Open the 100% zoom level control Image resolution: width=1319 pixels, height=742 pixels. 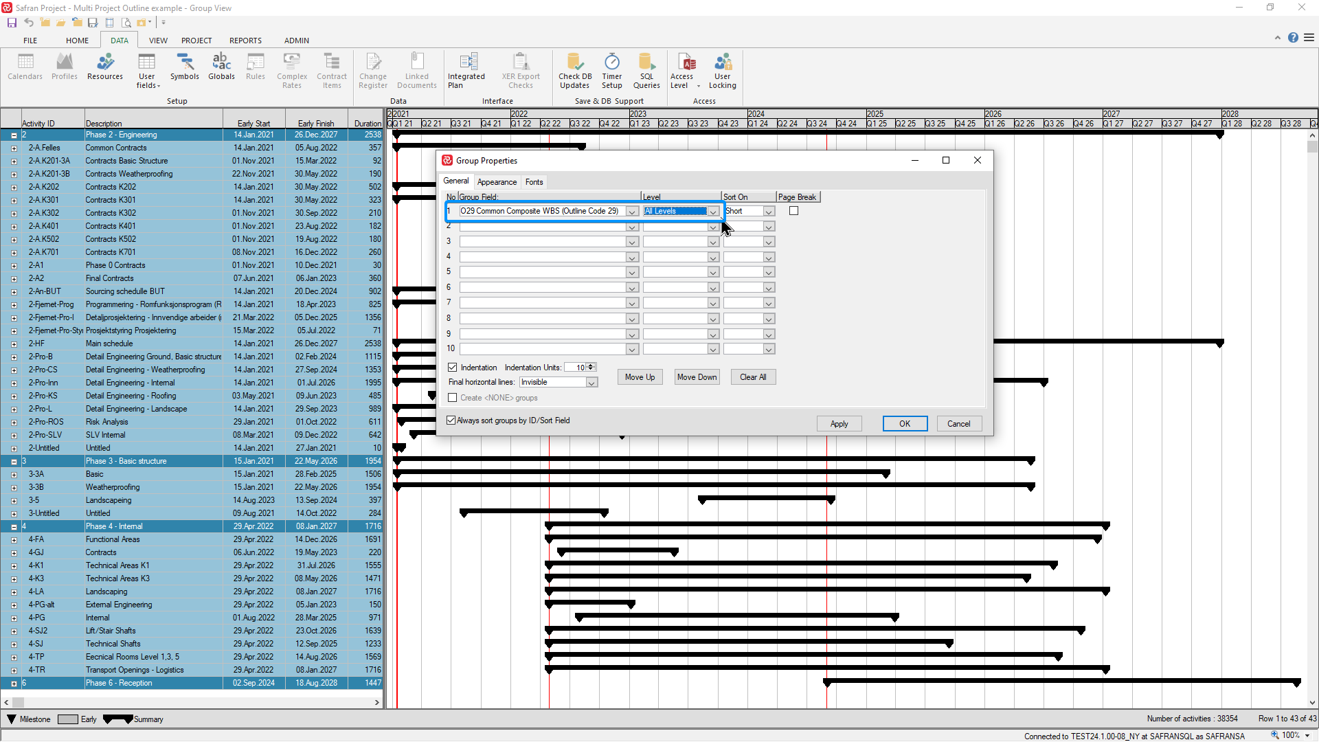pos(1289,735)
